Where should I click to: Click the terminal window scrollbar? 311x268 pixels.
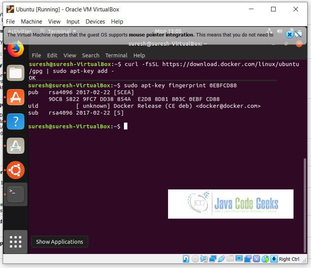[x=305, y=205]
